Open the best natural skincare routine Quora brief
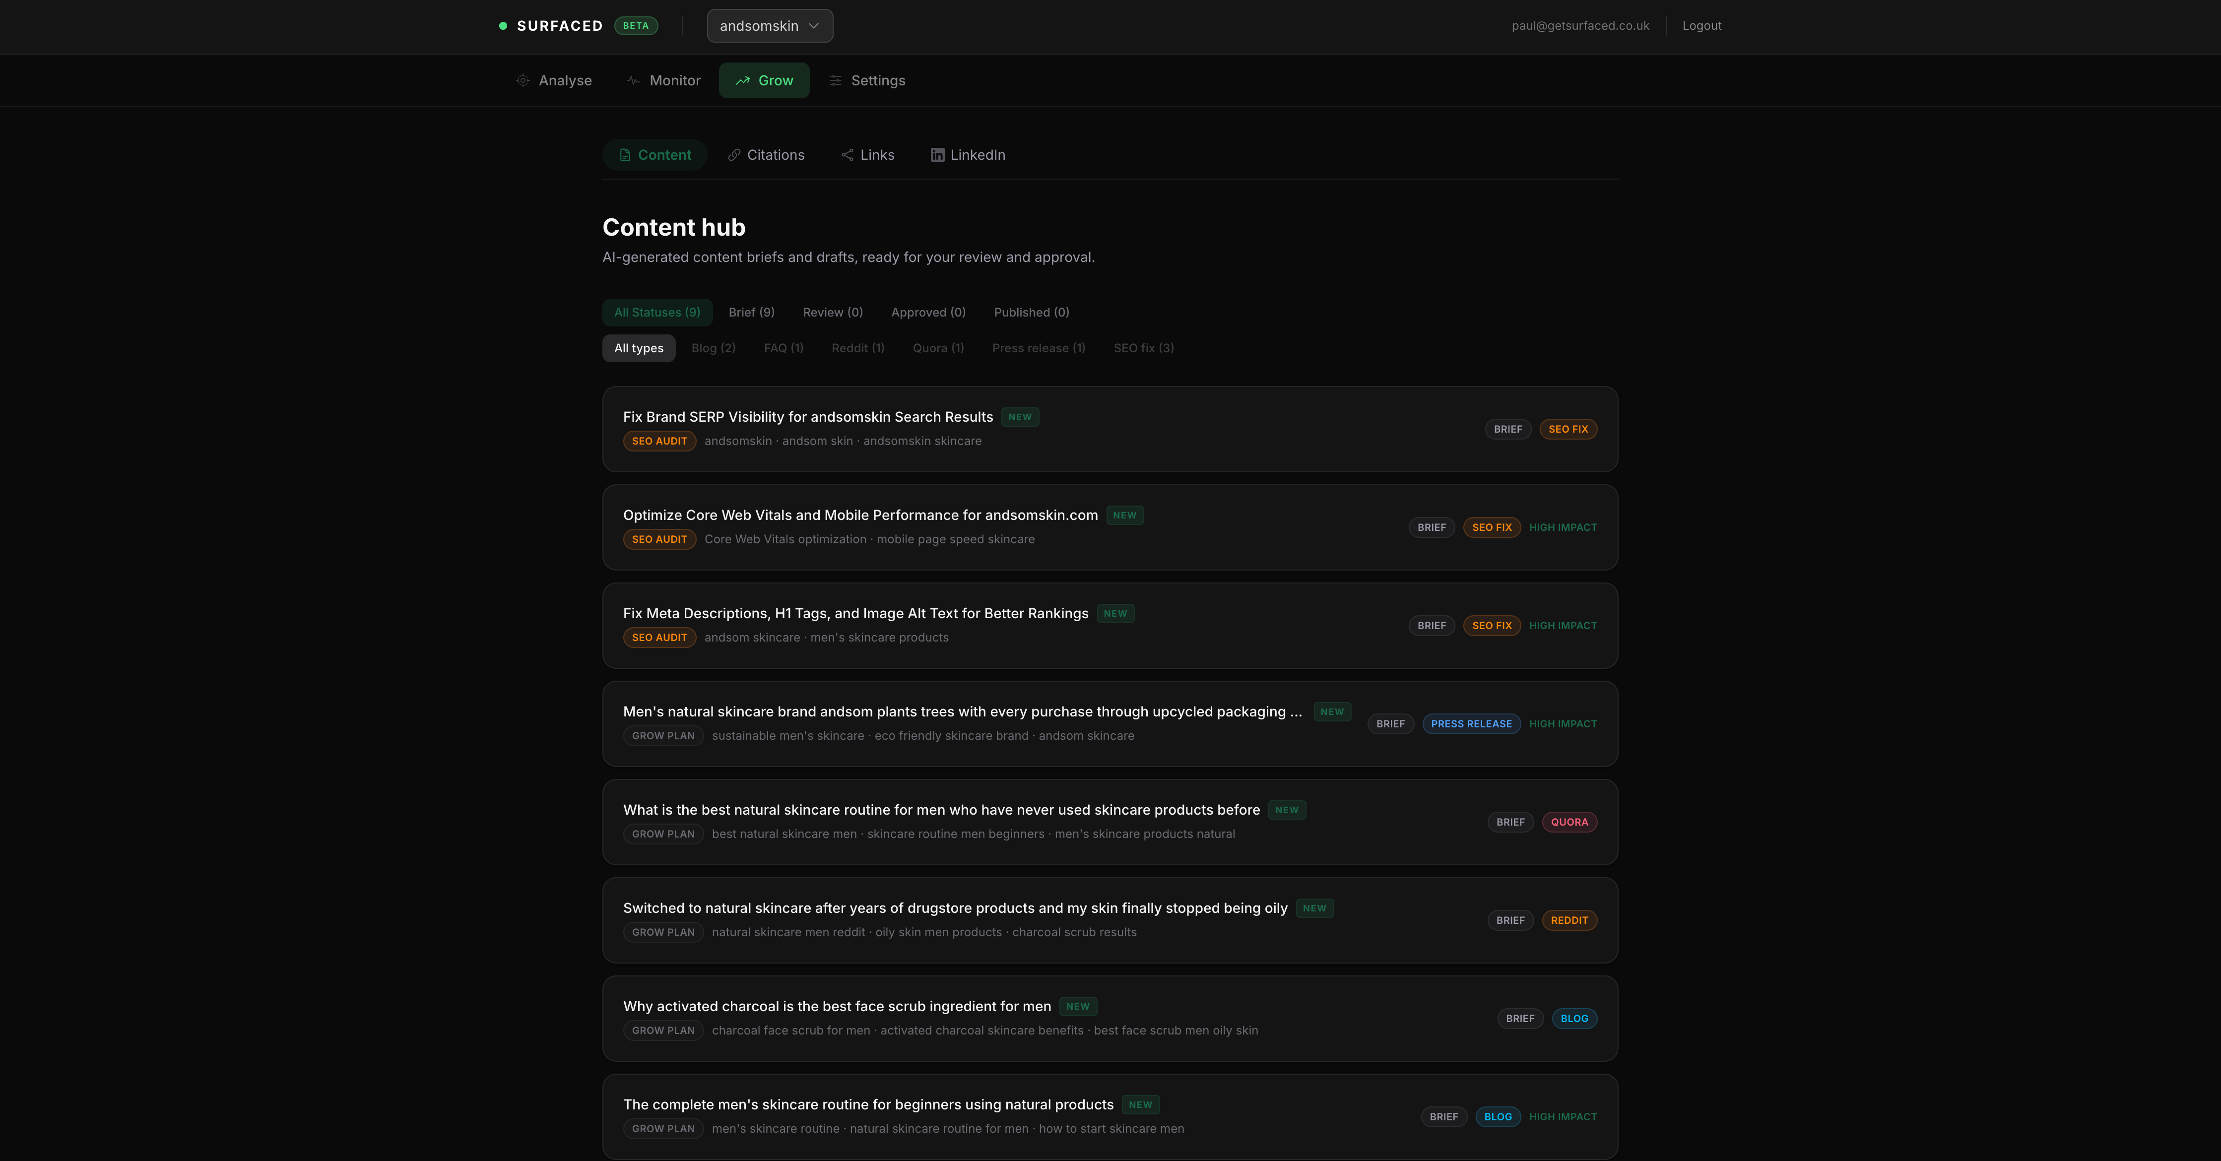 1110,822
